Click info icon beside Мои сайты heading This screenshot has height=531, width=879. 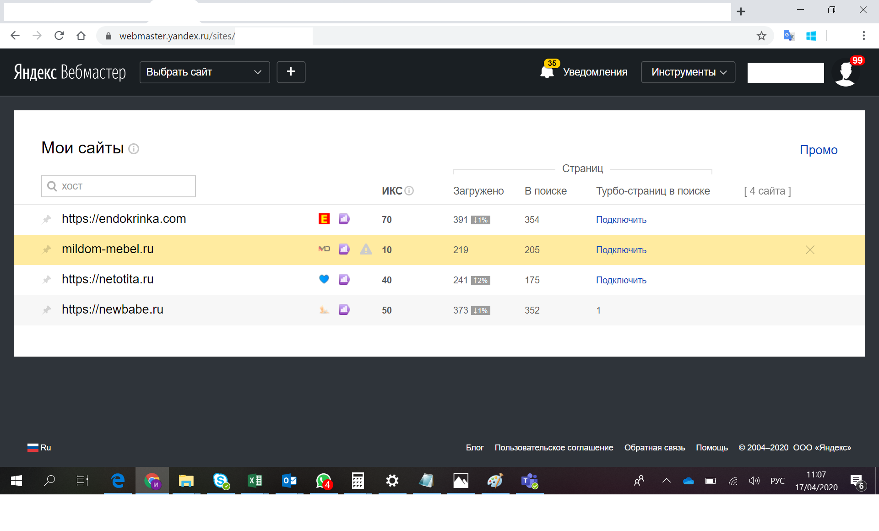coord(134,149)
